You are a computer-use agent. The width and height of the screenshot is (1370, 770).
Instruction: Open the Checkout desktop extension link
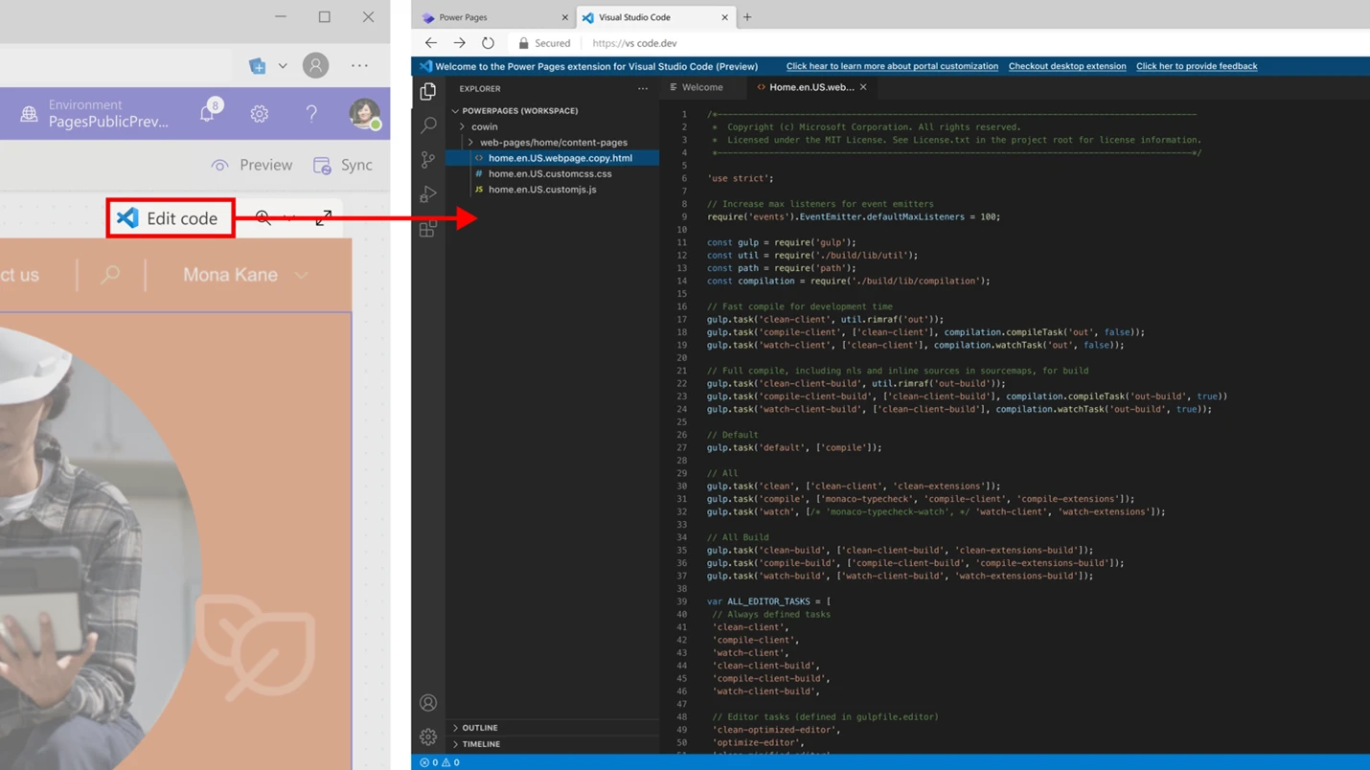pyautogui.click(x=1066, y=66)
